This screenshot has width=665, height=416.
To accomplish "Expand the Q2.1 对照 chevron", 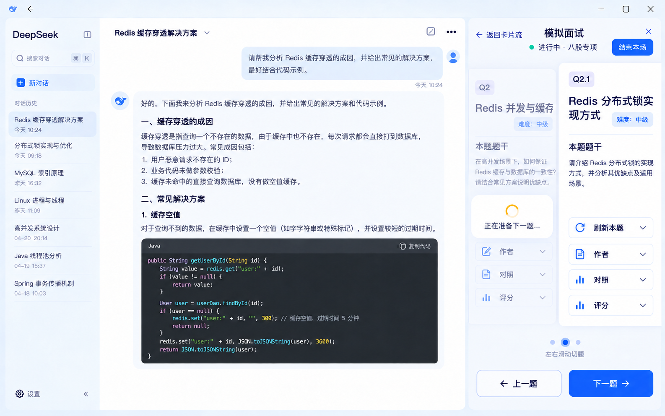I will 643,280.
